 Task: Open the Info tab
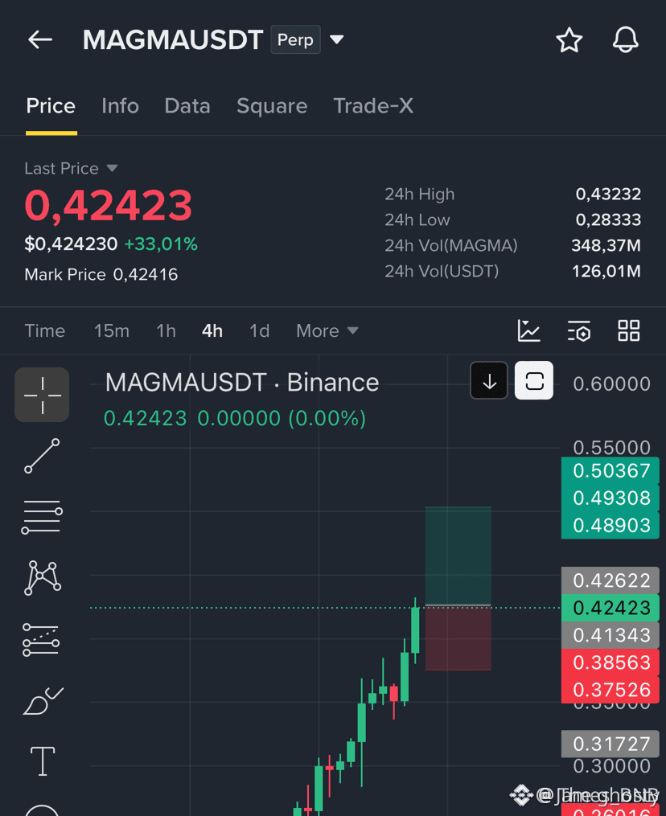click(x=121, y=106)
